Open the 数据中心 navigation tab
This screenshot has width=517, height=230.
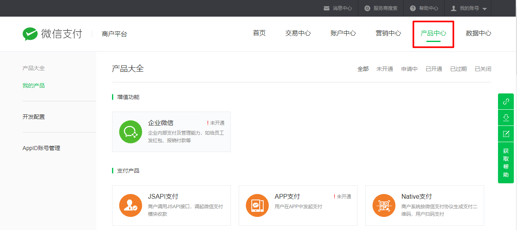click(479, 33)
